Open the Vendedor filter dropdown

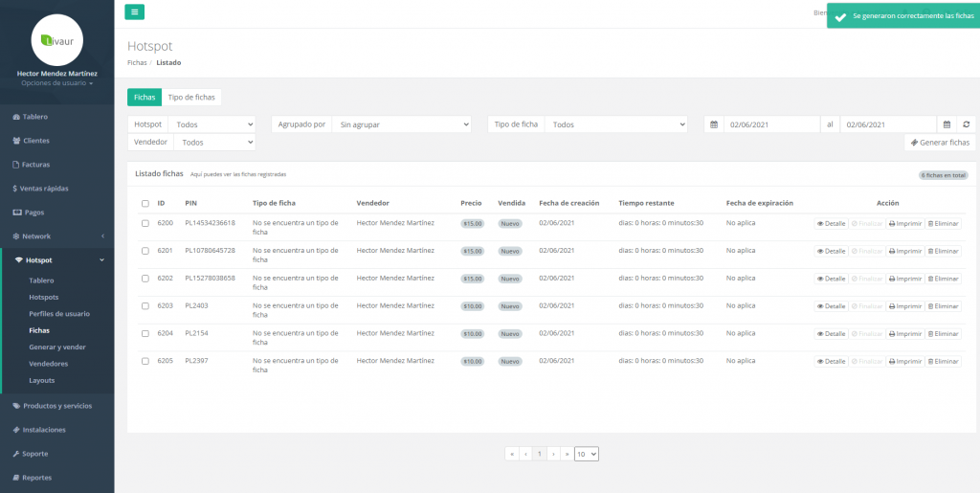(215, 142)
